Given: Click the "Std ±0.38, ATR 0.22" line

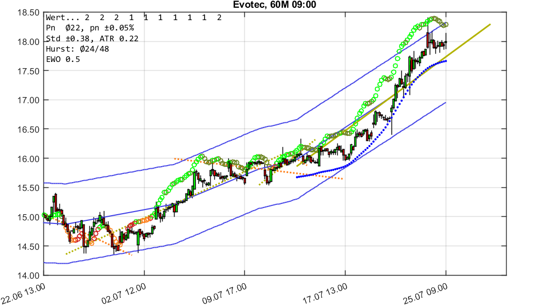Looking at the screenshot, I should pyautogui.click(x=92, y=39).
